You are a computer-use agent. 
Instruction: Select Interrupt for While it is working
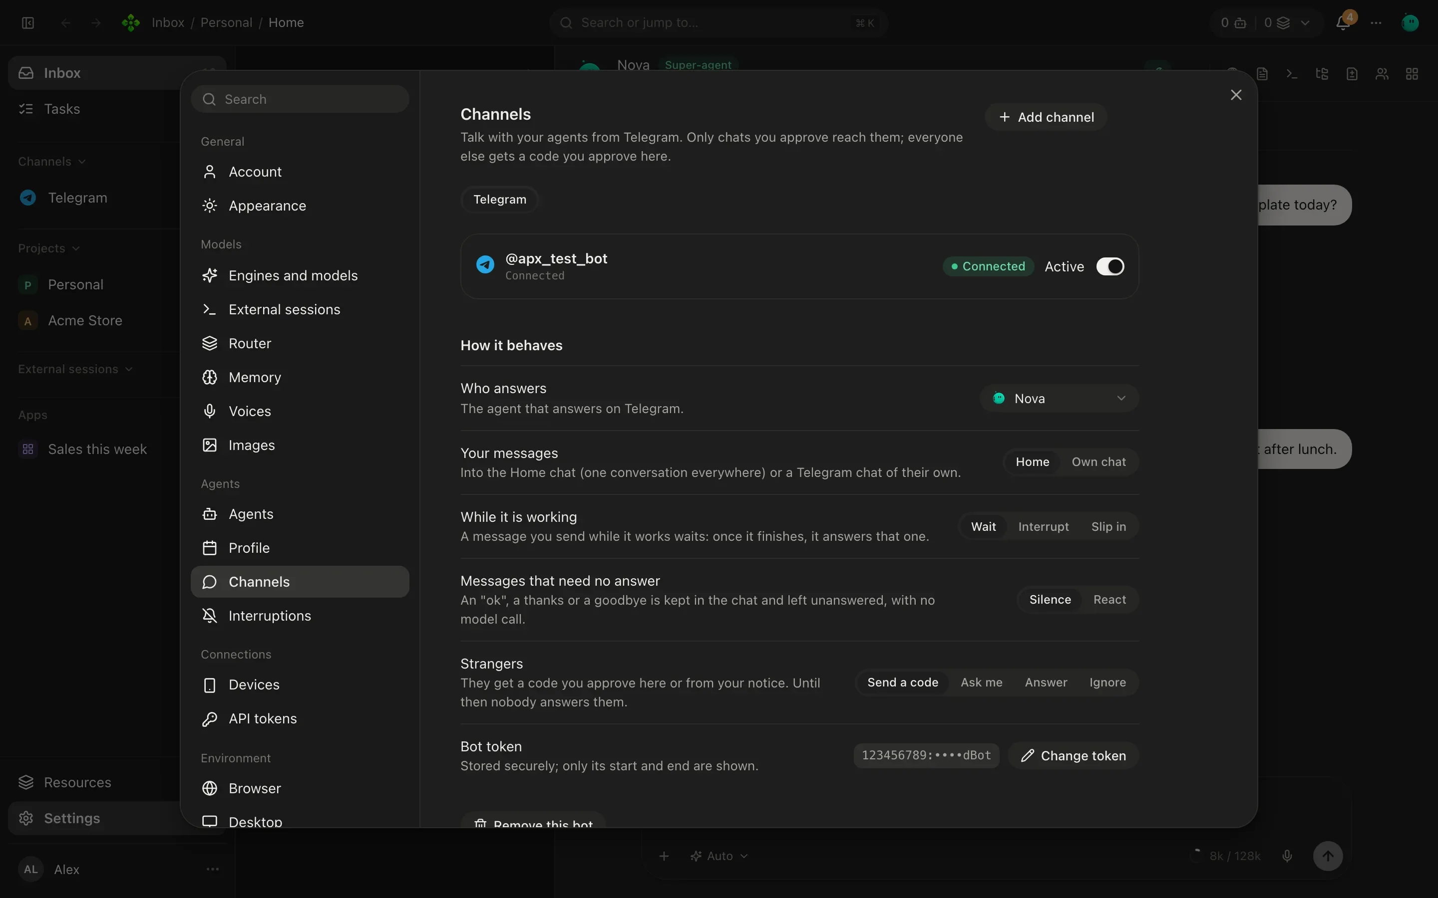(1044, 527)
